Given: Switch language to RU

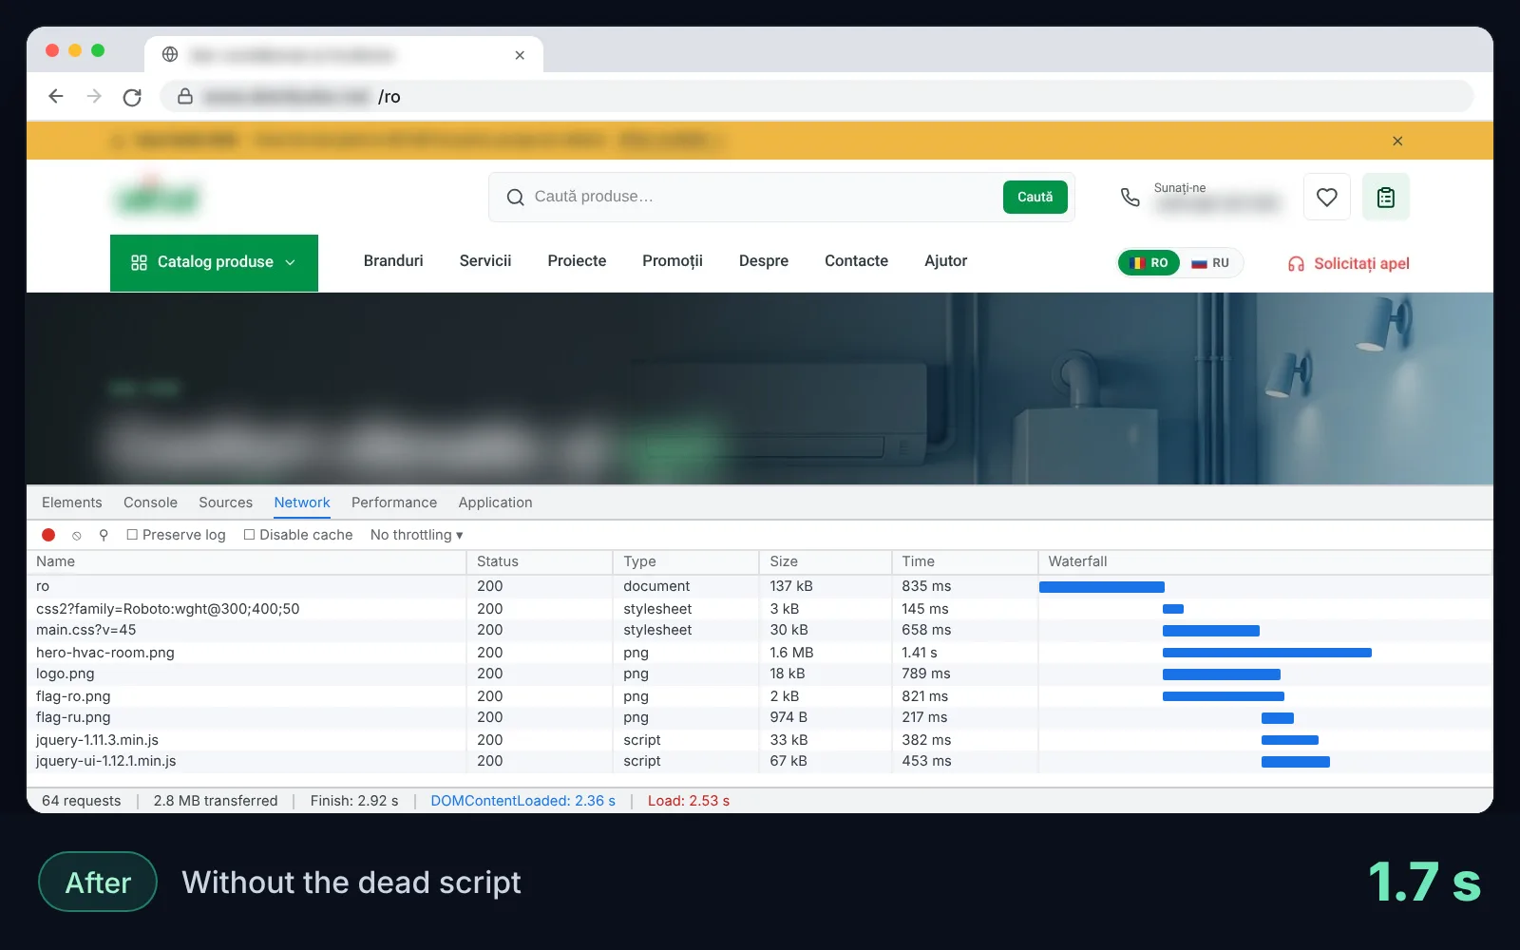Looking at the screenshot, I should click(x=1210, y=263).
